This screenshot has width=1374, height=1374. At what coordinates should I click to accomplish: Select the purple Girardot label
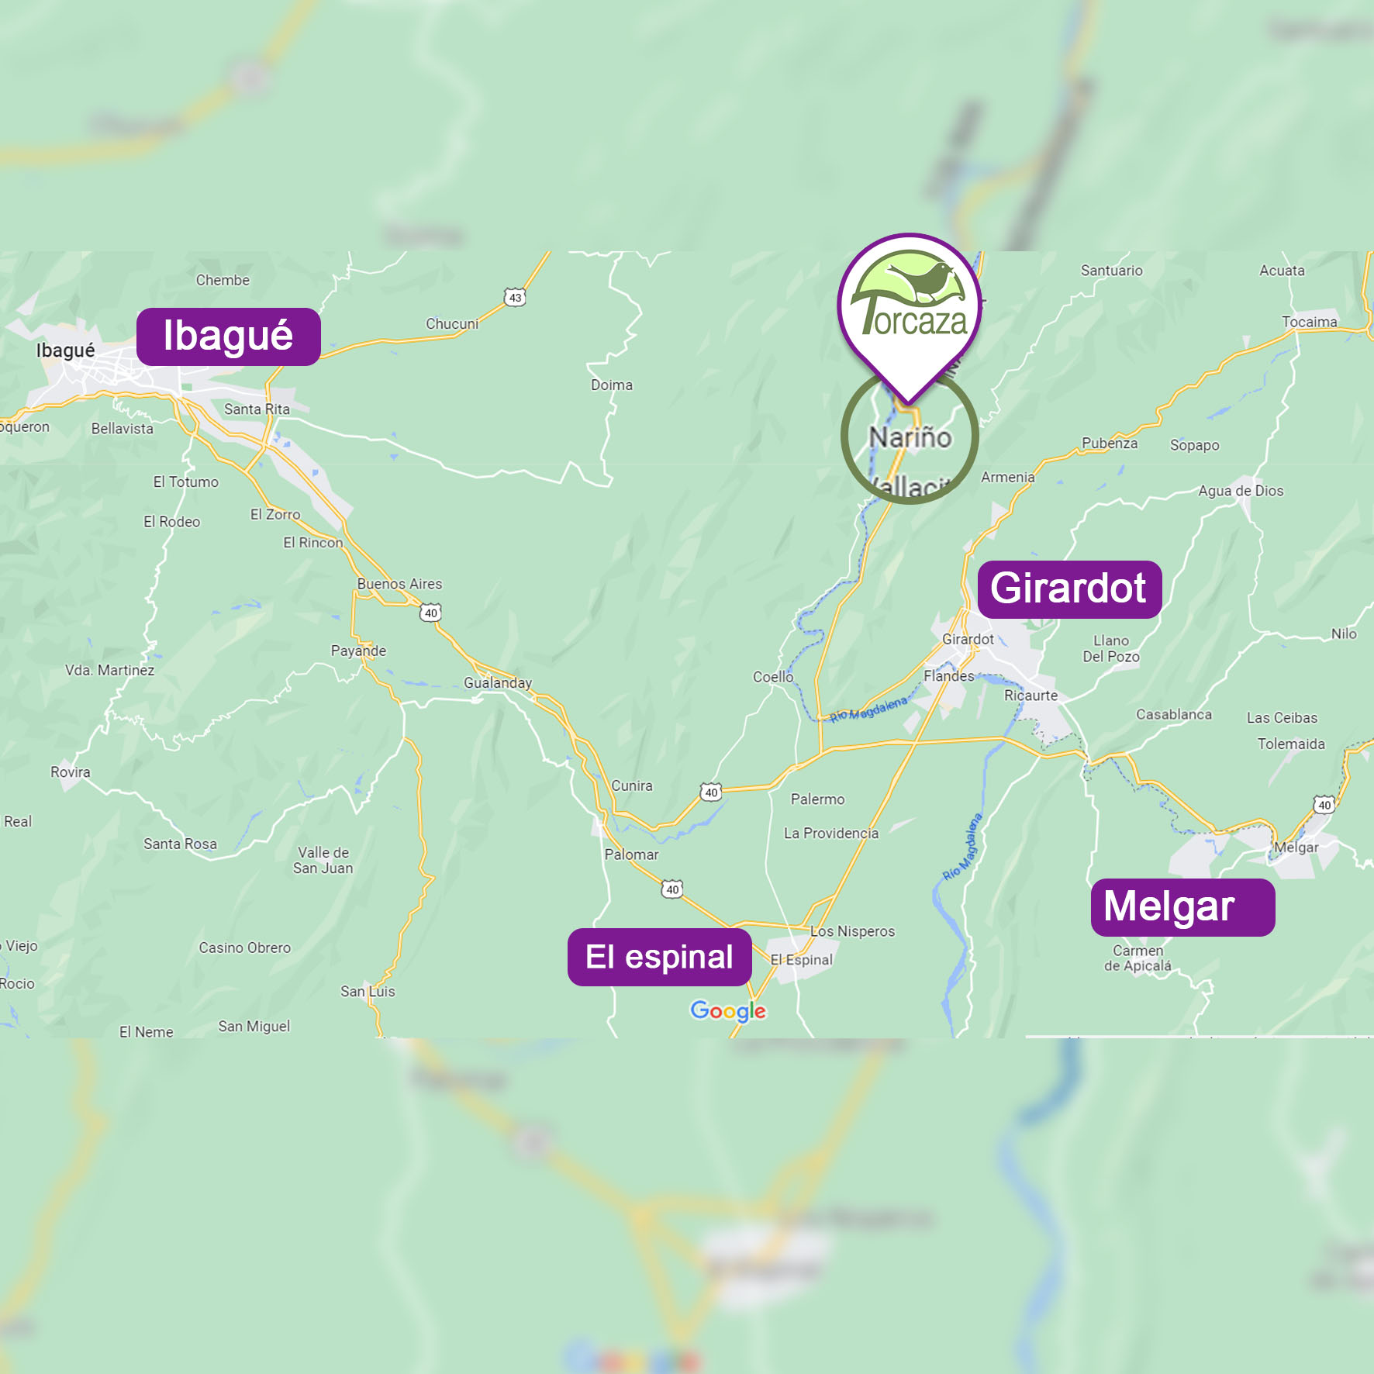tap(1069, 589)
